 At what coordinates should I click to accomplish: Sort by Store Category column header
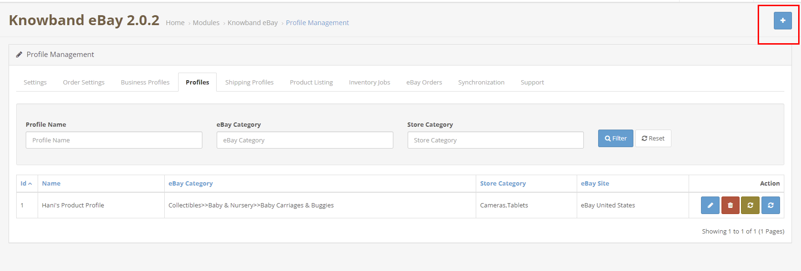[503, 183]
